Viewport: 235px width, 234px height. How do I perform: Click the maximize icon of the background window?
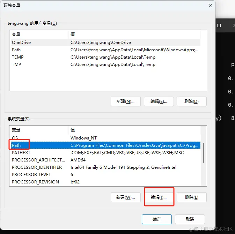(x=219, y=25)
